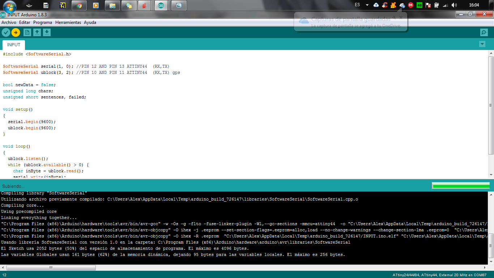494x278 pixels.
Task: Click wrench icon in OneDrive notification
Action: point(395,17)
